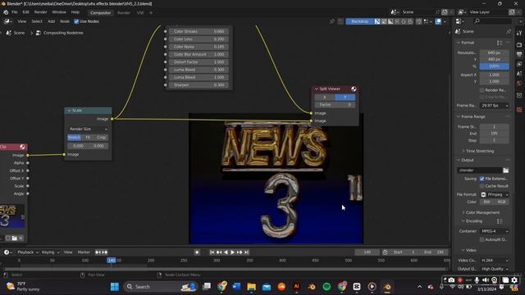Viewport: 525px width, 295px height.
Task: Enable the Cache Result checkbox
Action: (482, 186)
